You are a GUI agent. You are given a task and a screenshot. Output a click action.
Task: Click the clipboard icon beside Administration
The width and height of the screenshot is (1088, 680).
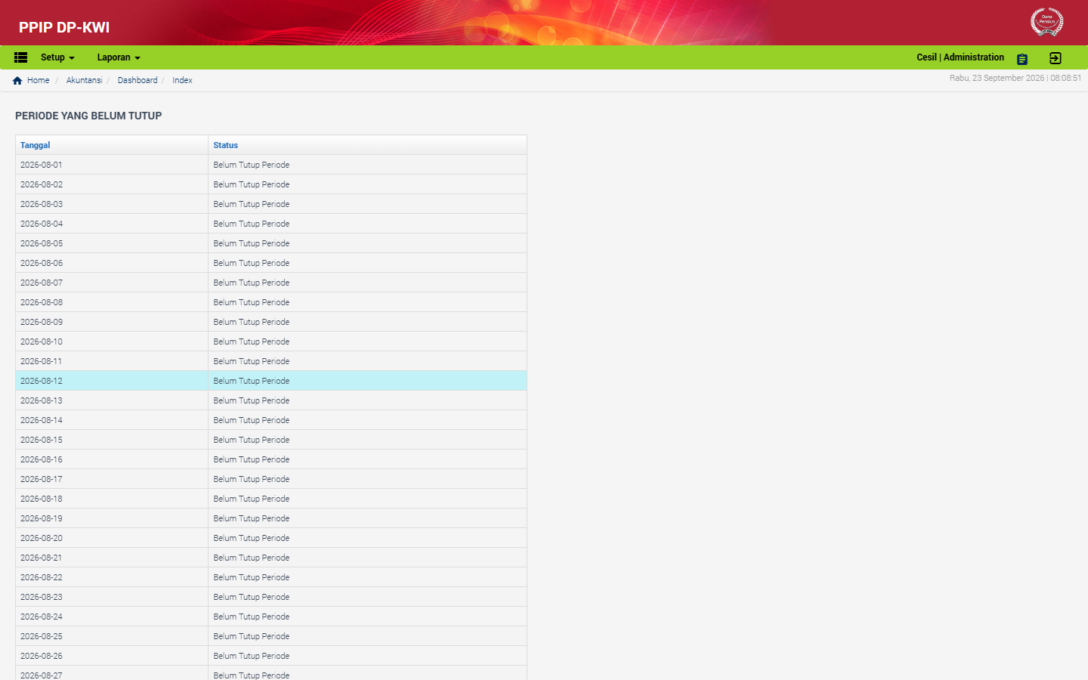point(1022,59)
